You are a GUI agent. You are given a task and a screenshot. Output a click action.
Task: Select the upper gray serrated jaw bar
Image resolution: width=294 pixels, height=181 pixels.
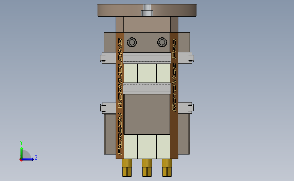pos(147,58)
